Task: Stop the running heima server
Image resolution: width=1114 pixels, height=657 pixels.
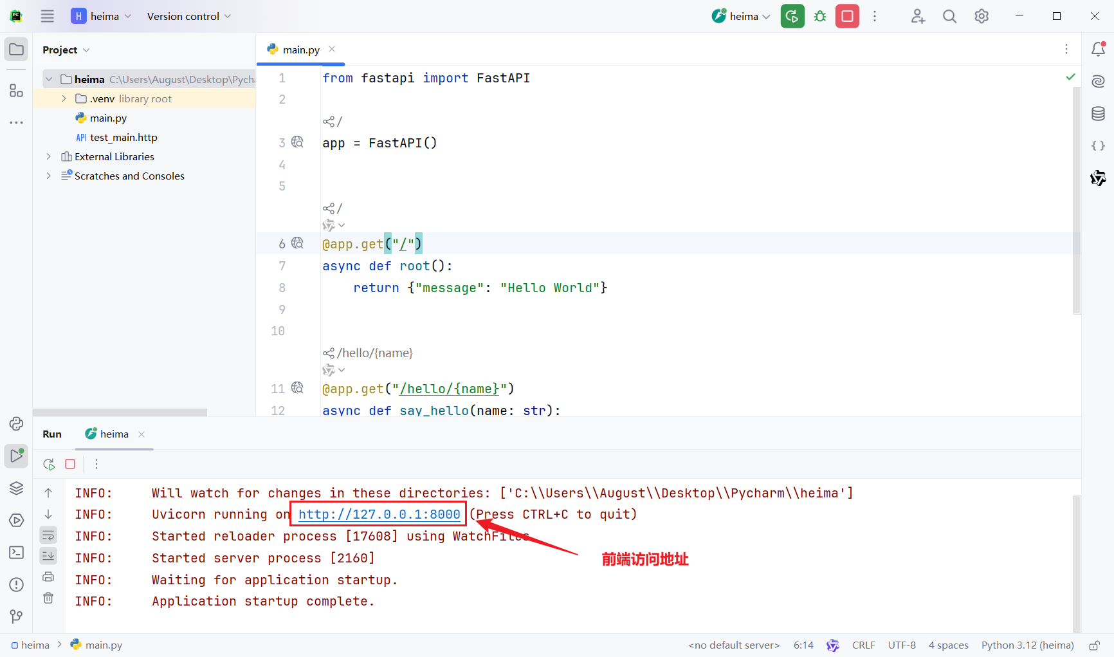Action: pyautogui.click(x=847, y=17)
